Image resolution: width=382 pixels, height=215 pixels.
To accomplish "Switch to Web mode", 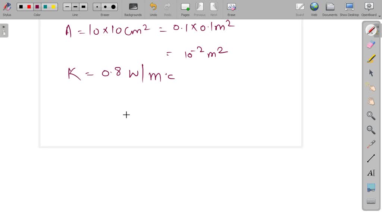I will coord(314,9).
